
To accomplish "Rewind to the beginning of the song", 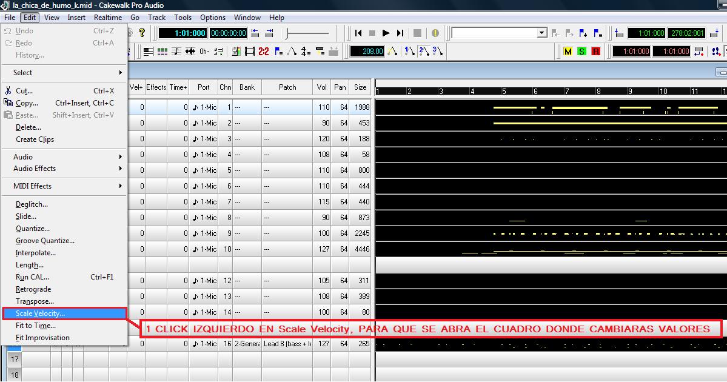I will point(358,33).
